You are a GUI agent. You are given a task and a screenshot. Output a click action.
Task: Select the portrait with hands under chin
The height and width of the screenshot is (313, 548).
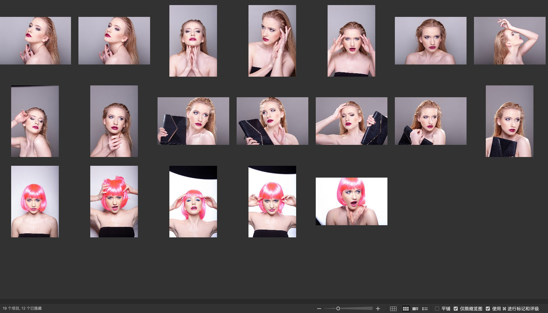click(x=193, y=41)
